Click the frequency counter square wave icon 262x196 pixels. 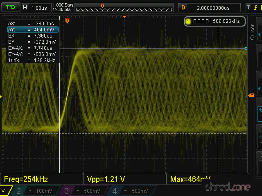(201, 21)
